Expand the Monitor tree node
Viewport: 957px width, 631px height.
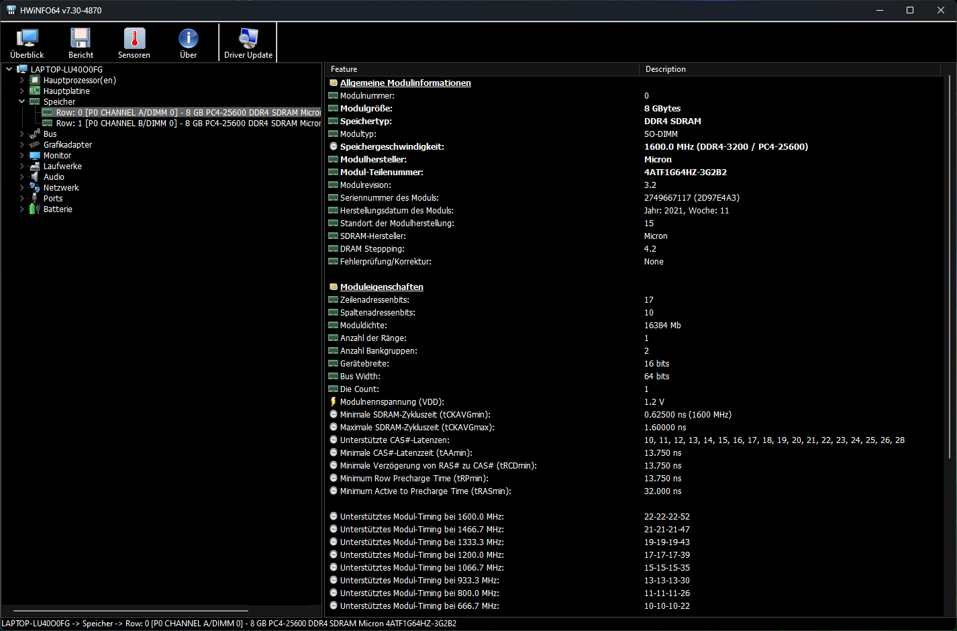[21, 155]
